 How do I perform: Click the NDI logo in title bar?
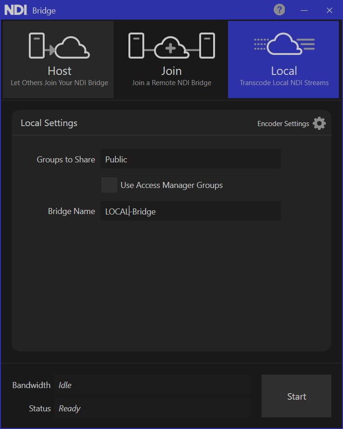16,10
